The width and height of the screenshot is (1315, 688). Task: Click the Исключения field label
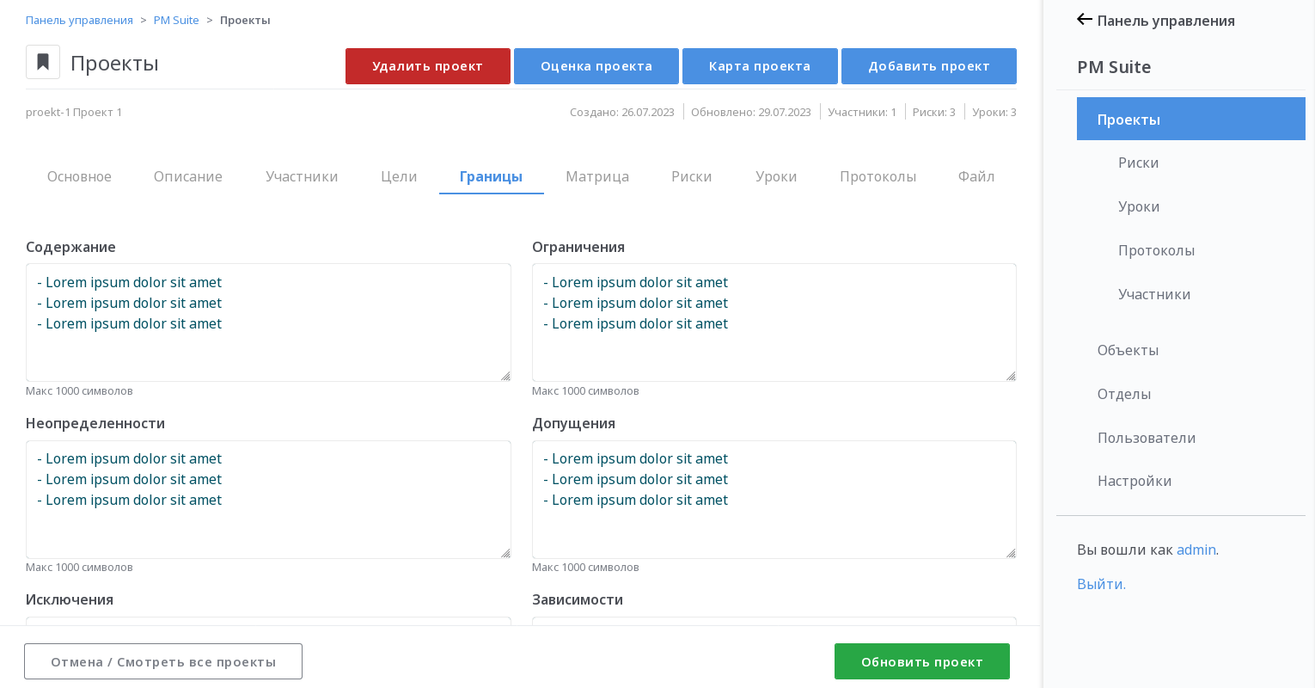click(x=70, y=599)
